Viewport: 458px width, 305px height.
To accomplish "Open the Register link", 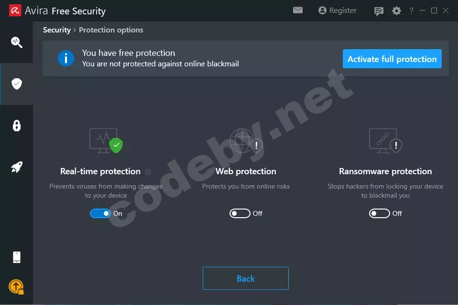I will point(338,10).
